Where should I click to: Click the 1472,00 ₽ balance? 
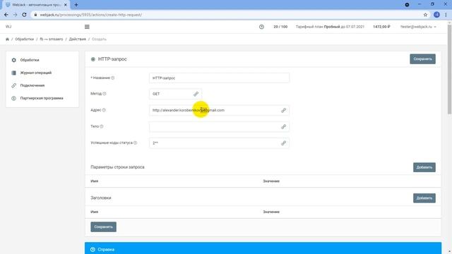(381, 27)
